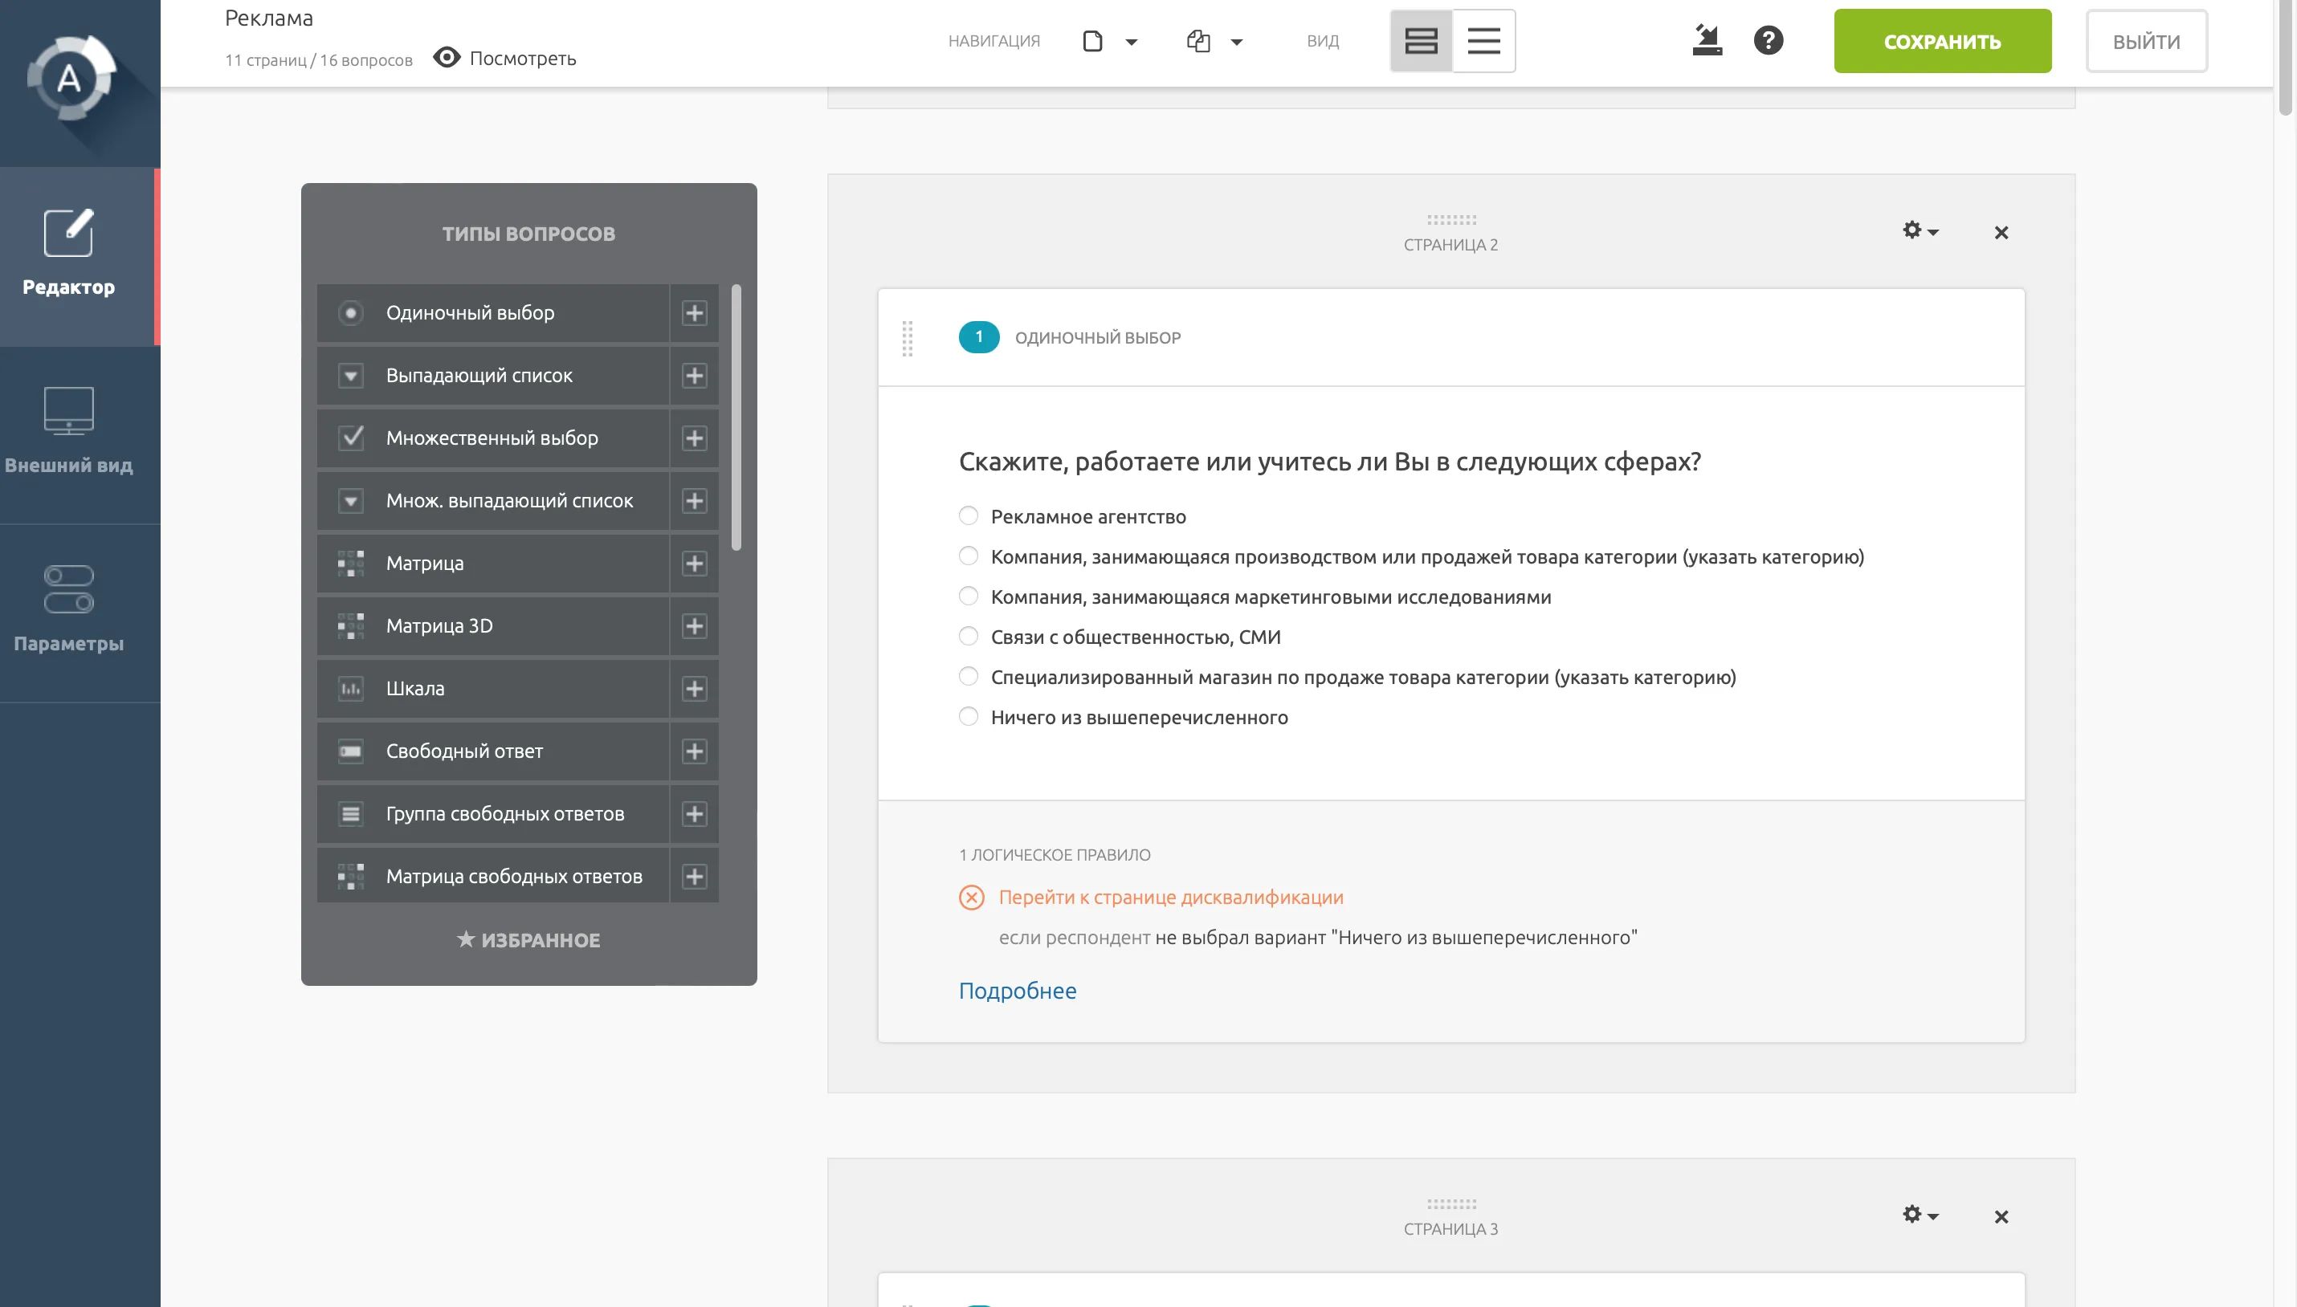Switch to expanded block view icon
This screenshot has width=2297, height=1307.
click(1421, 40)
